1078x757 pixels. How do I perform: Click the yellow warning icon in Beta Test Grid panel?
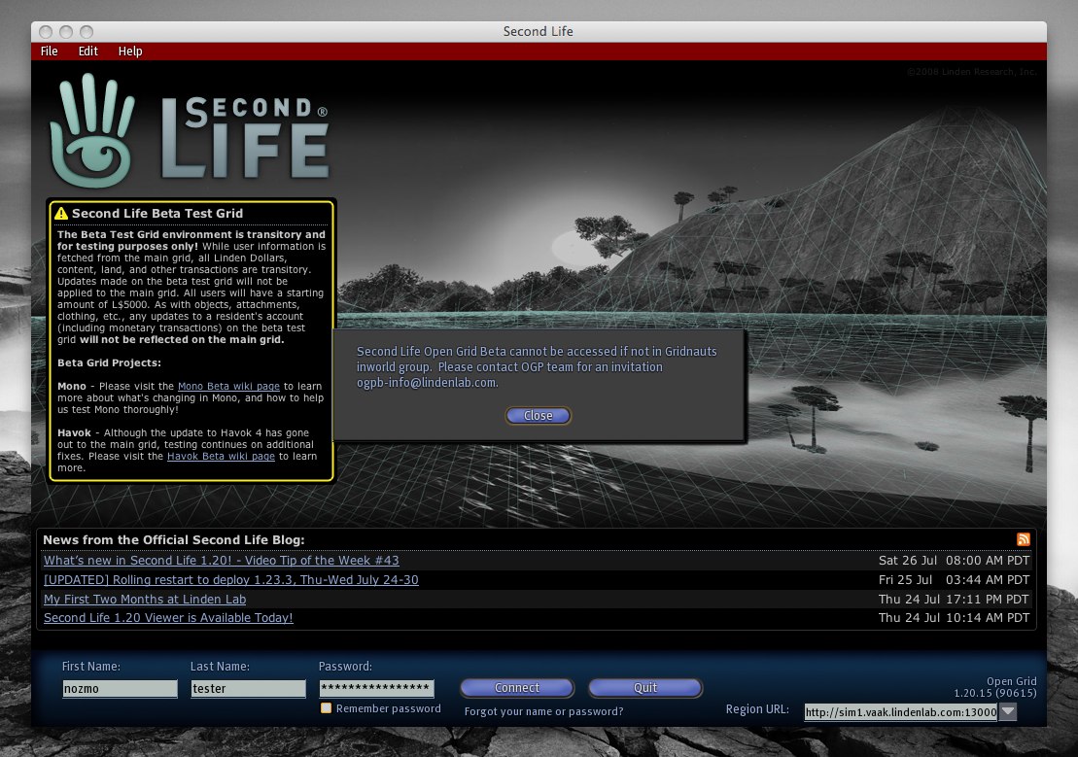tap(61, 214)
